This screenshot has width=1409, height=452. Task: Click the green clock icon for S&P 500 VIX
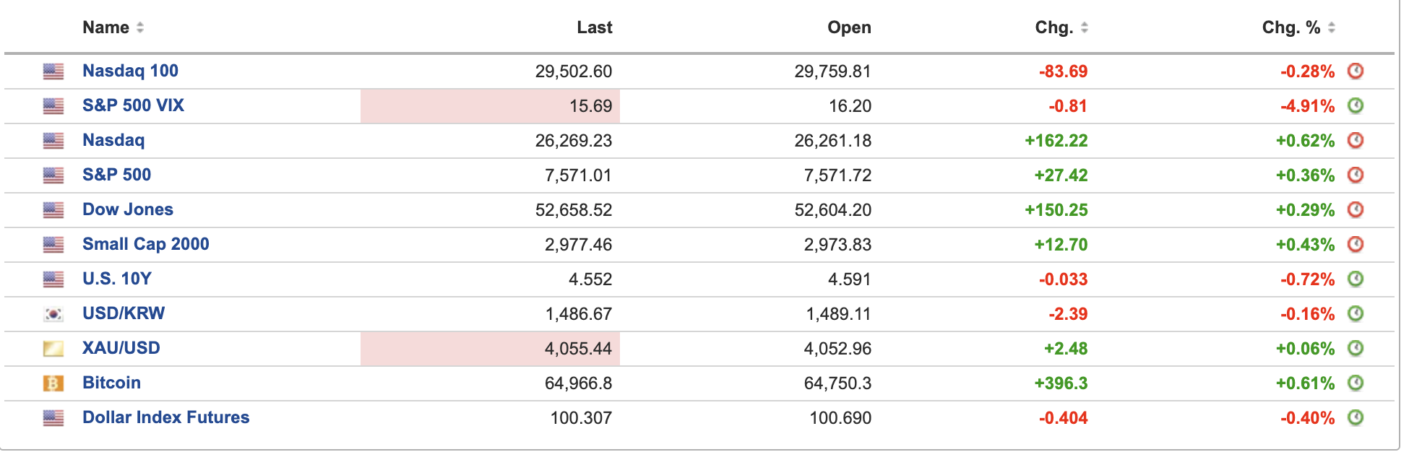tap(1356, 105)
